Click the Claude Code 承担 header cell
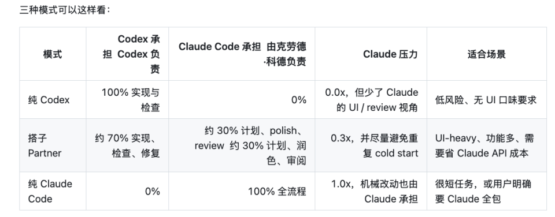This screenshot has height=217, width=555. pyautogui.click(x=242, y=54)
